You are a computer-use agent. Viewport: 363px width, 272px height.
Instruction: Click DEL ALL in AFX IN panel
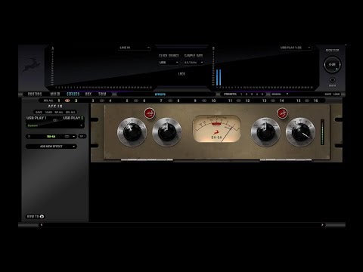point(70,113)
